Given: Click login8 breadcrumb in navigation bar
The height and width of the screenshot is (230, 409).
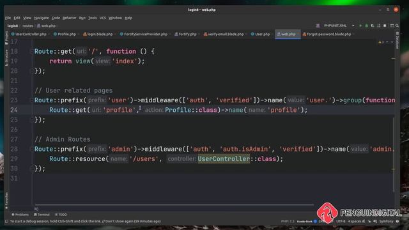Looking at the screenshot, I should click(13, 26).
